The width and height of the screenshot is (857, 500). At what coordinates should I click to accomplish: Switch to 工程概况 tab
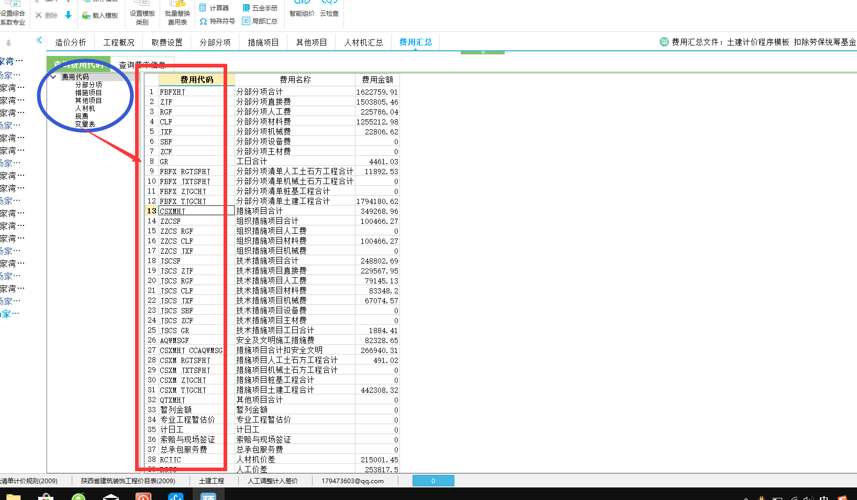119,42
